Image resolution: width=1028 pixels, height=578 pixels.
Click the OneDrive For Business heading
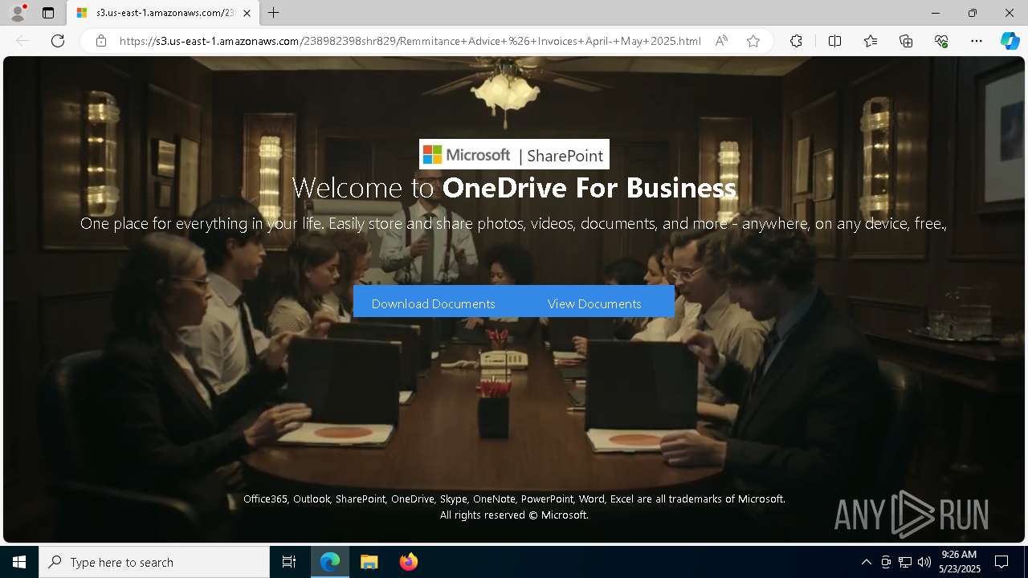(589, 188)
